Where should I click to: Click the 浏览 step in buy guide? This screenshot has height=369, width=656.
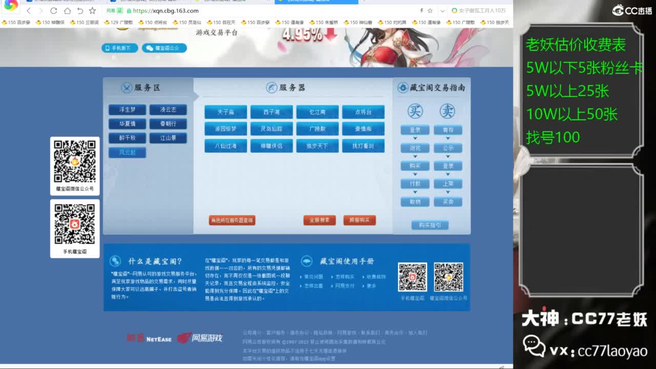click(x=415, y=148)
